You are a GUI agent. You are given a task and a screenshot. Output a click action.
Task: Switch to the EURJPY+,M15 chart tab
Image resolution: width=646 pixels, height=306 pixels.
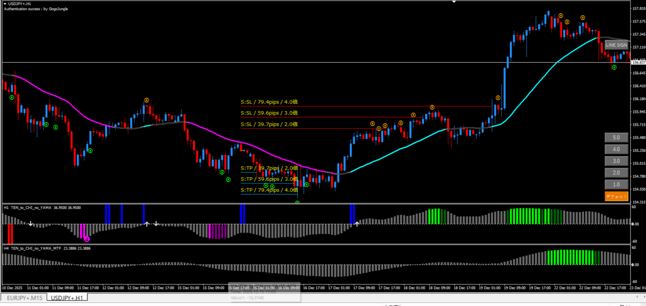pos(24,297)
